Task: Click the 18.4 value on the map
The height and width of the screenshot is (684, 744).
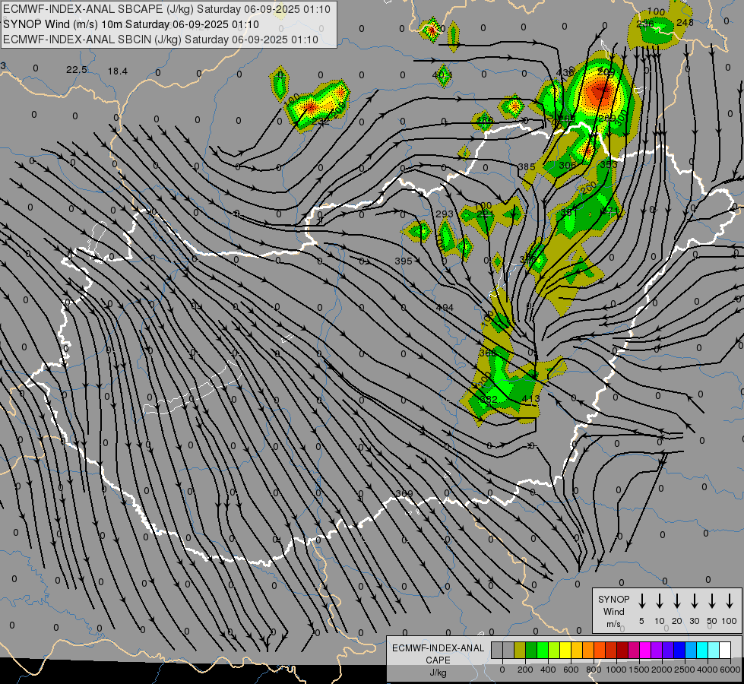Action: [118, 71]
